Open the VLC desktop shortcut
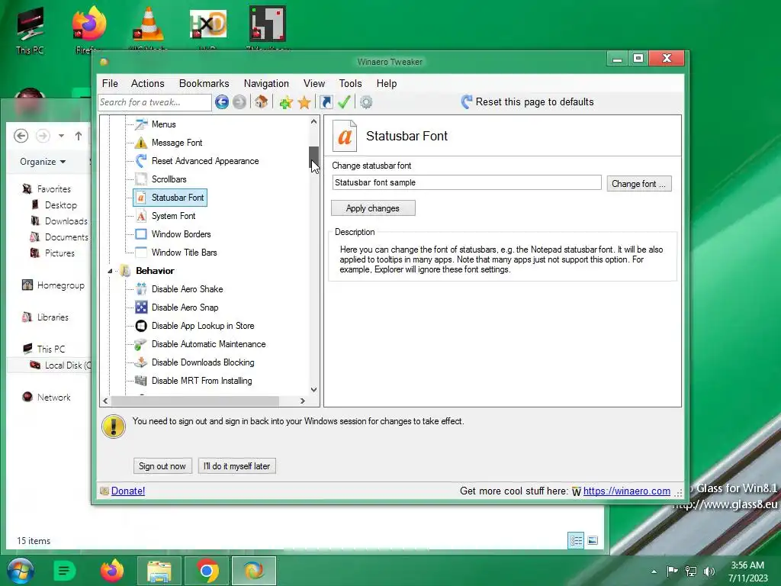The image size is (781, 586). 148,27
